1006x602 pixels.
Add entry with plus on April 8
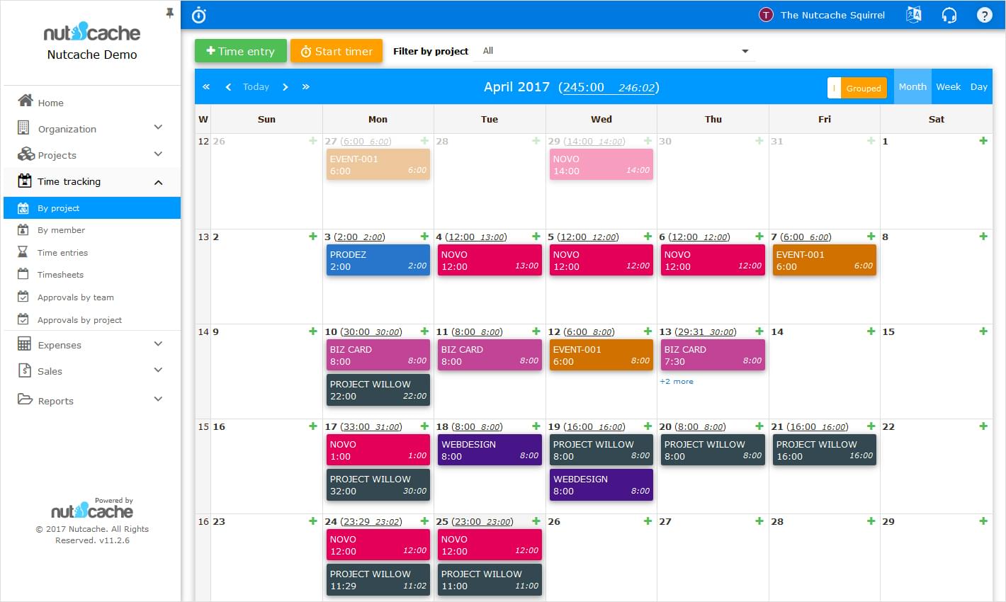point(983,237)
